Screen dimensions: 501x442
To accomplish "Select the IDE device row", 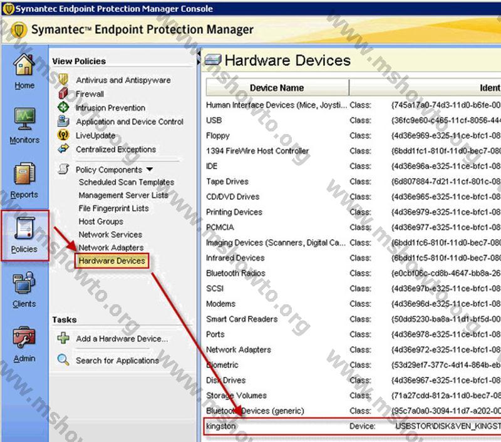I will [353, 166].
